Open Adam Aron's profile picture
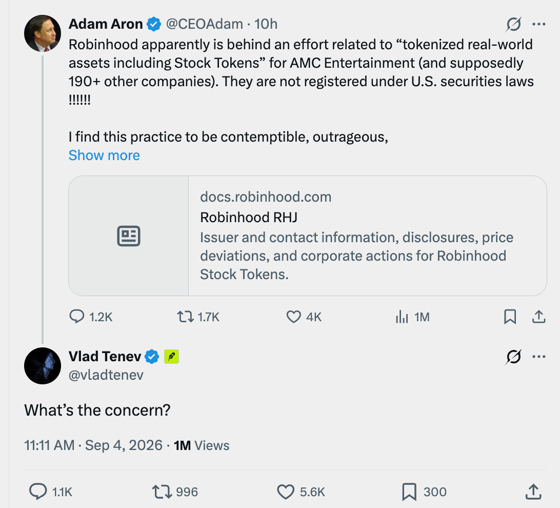 point(43,33)
